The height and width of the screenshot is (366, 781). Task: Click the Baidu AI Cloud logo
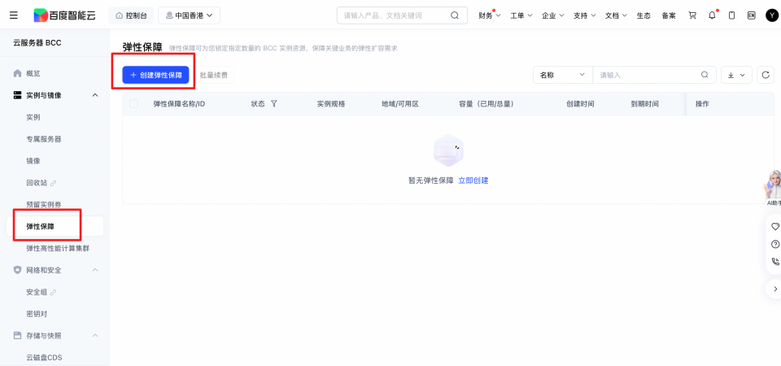[64, 15]
